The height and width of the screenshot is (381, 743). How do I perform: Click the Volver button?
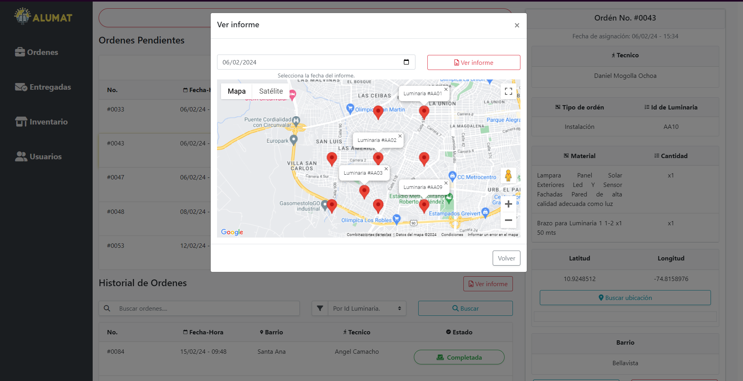tap(507, 258)
